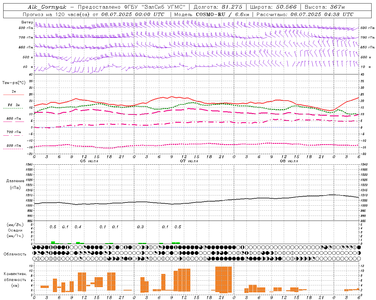Viewport: 376px width, 300px height.
Task: Click the date label 07 июля
Action: 189,161
